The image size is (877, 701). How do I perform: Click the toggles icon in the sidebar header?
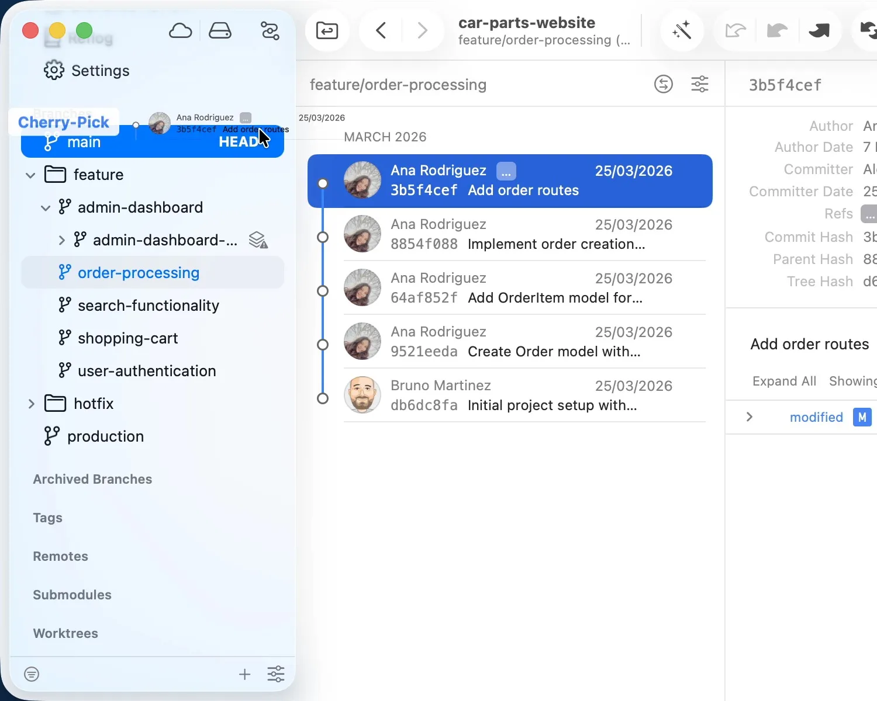tap(270, 30)
